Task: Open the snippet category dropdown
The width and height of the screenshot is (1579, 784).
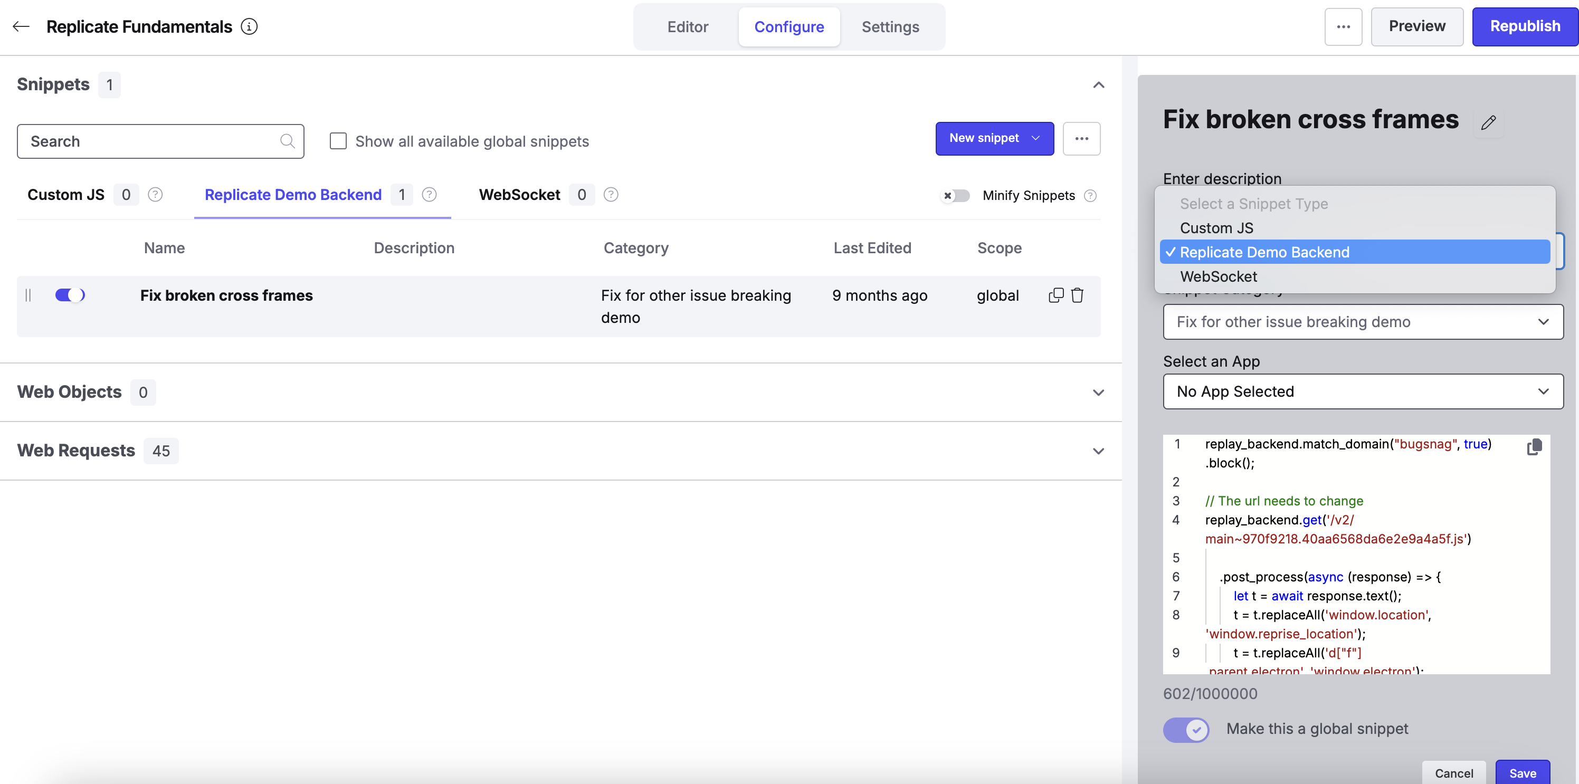Action: pos(1363,322)
